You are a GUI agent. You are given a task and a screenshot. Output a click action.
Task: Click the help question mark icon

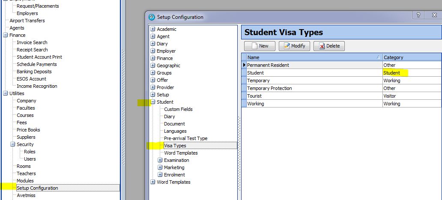tap(418, 15)
